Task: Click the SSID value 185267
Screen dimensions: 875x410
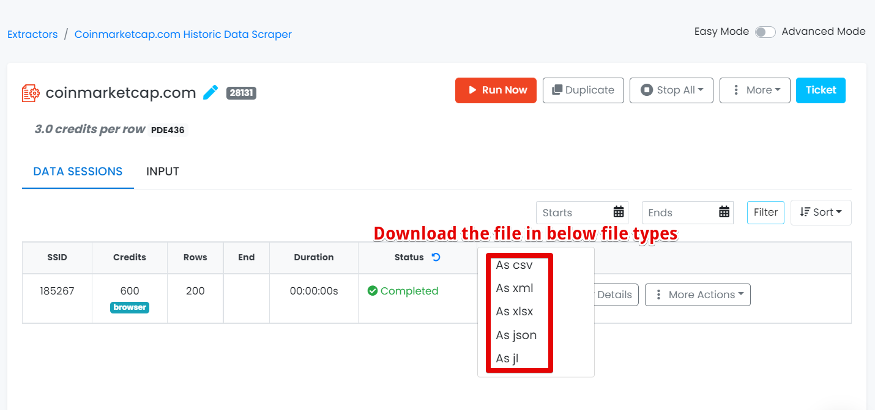Action: (57, 291)
